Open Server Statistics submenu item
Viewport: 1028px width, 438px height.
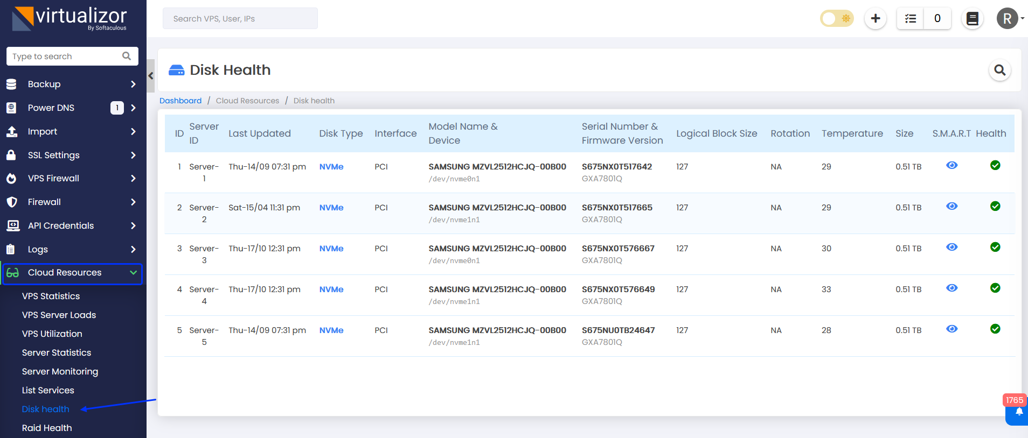[57, 352]
